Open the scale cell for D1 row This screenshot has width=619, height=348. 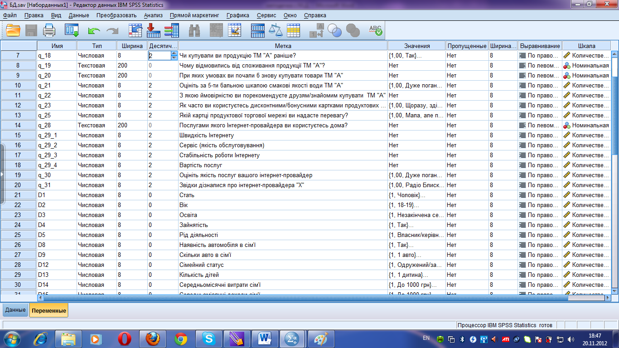tap(586, 195)
